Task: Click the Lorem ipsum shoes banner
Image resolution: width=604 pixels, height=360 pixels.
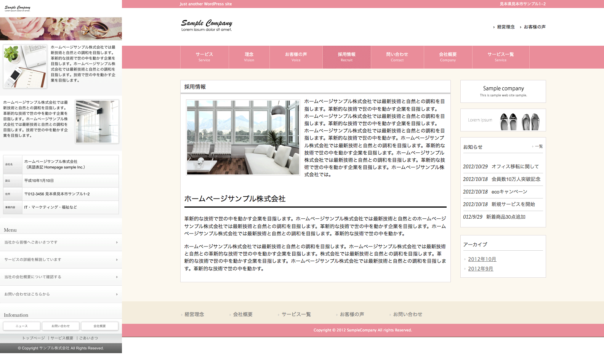Action: tap(503, 120)
